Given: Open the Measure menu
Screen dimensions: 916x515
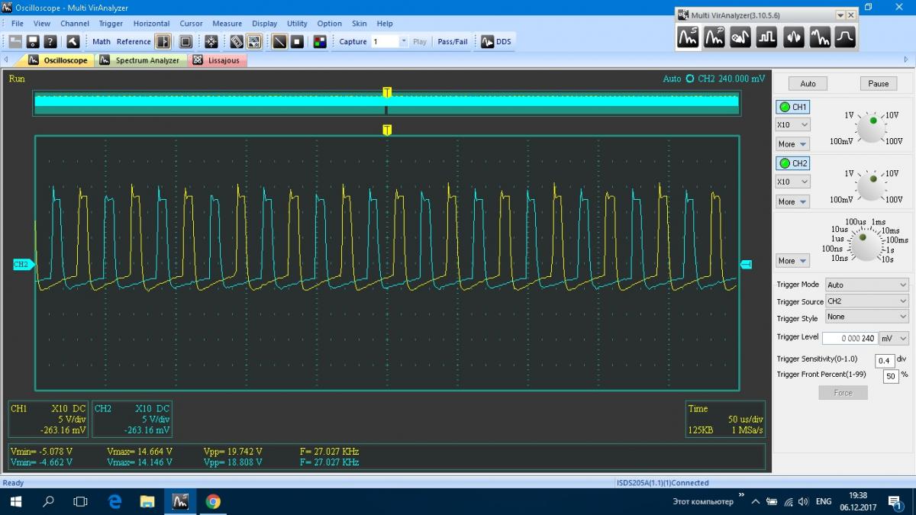Looking at the screenshot, I should pos(227,24).
